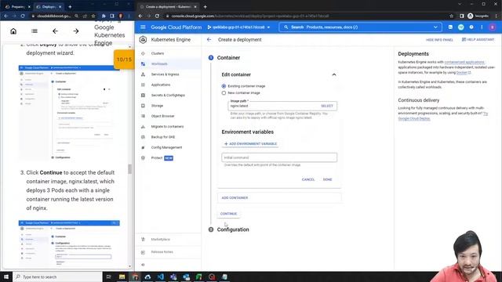Open Marketplace in the sidebar
The width and height of the screenshot is (502, 282).
coord(160,239)
